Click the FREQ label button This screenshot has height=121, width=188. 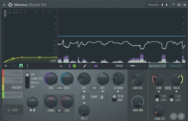pos(168,88)
